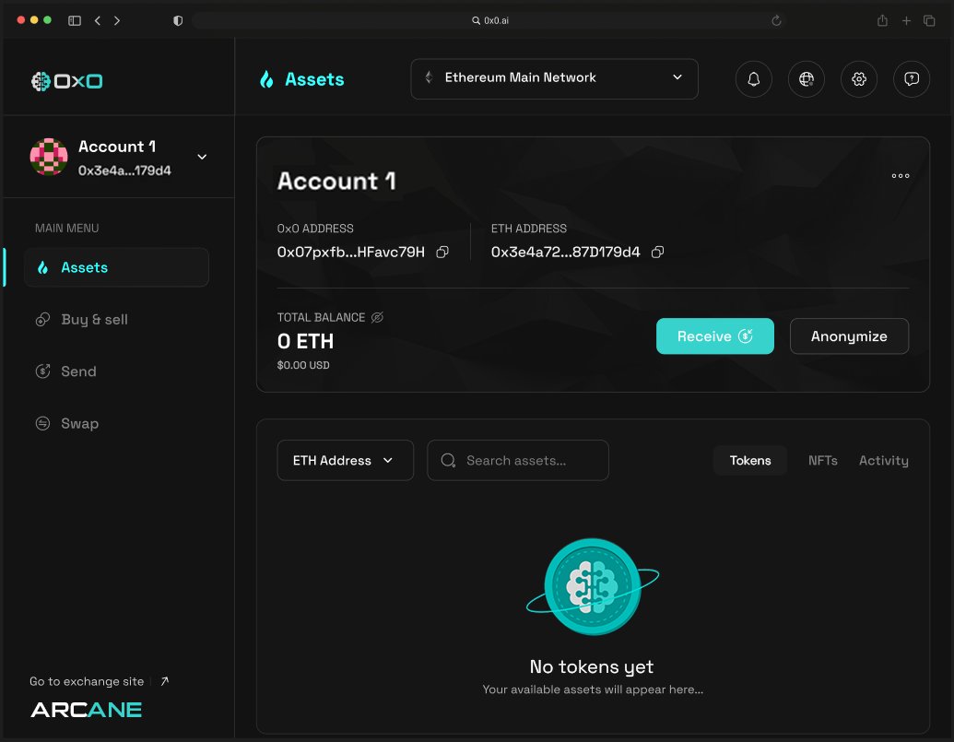Click the Search assets field
Image resolution: width=954 pixels, height=742 pixels.
click(517, 460)
